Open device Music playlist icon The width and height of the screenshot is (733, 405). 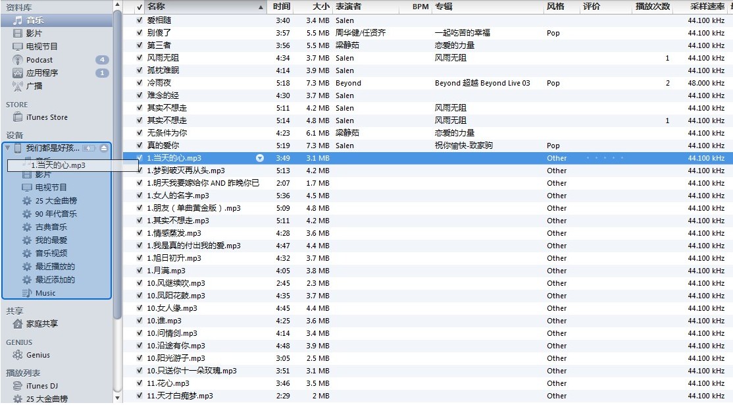click(27, 293)
